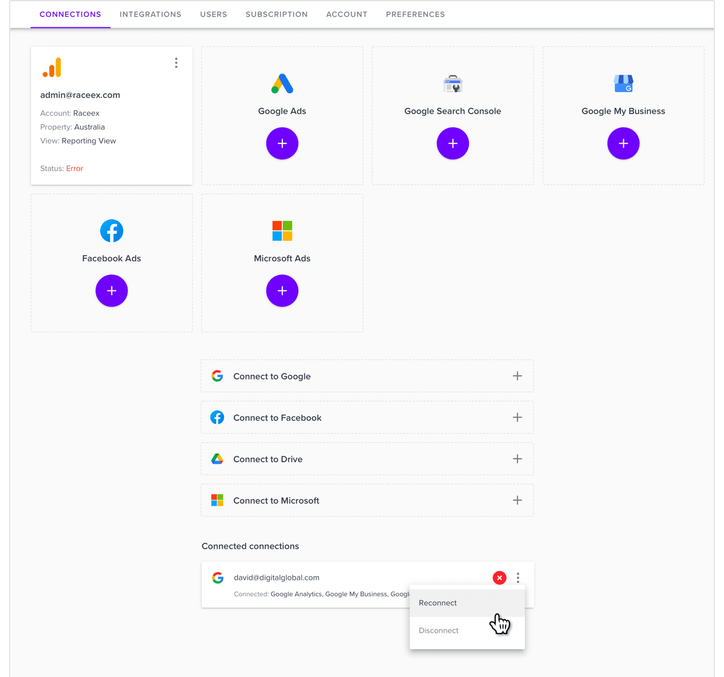Screen dimensions: 724x677
Task: Add a Facebook Ads connection
Action: [111, 290]
